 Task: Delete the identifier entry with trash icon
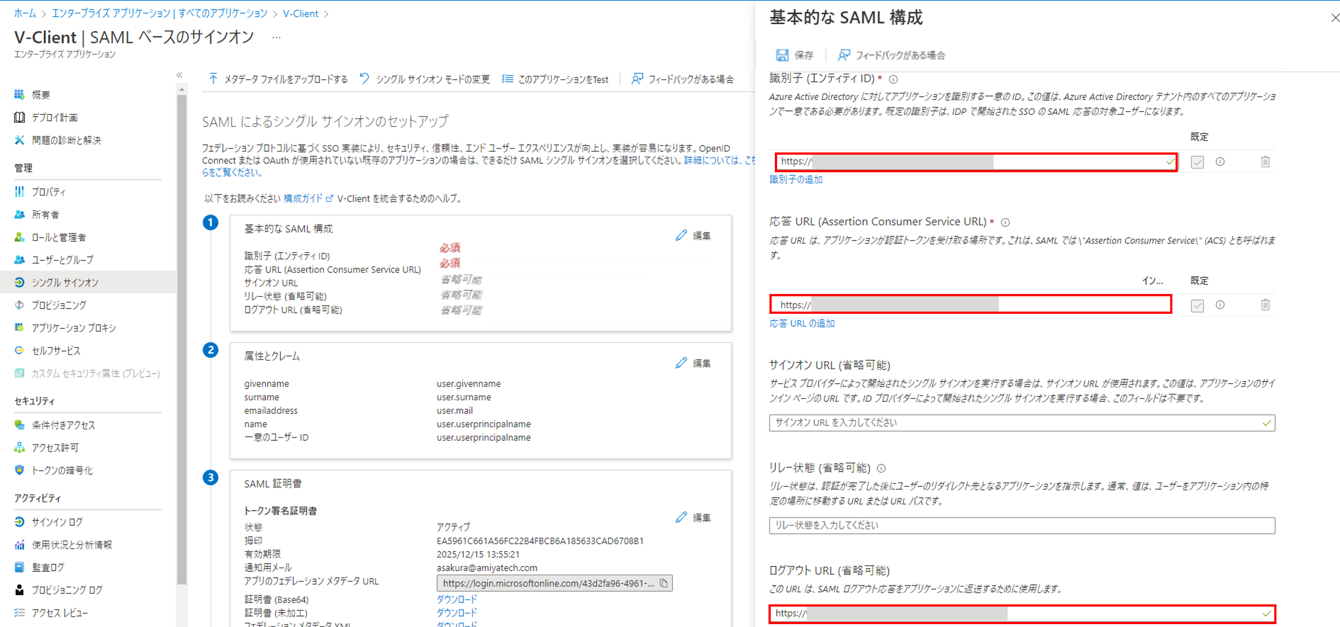pos(1265,162)
